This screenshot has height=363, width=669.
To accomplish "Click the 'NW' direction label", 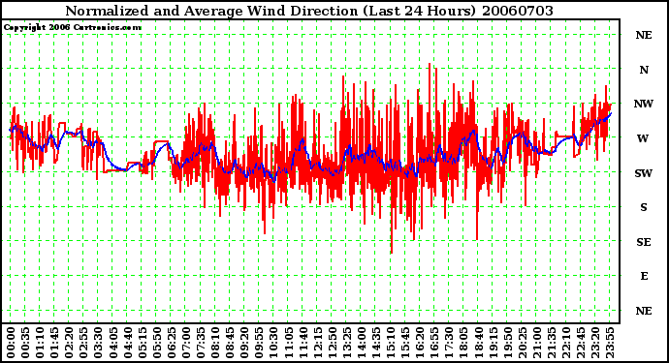I will click(644, 104).
